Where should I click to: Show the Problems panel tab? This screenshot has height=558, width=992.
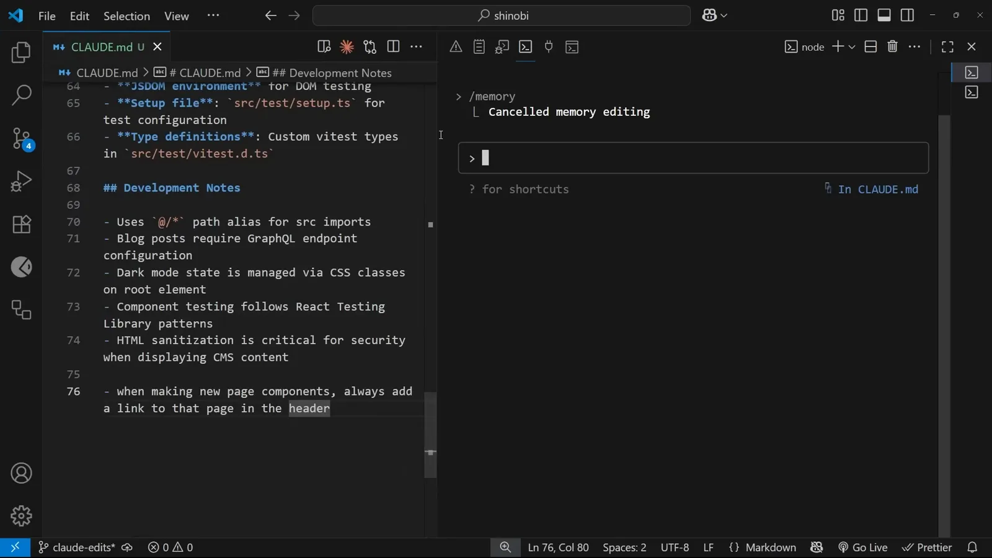point(456,46)
